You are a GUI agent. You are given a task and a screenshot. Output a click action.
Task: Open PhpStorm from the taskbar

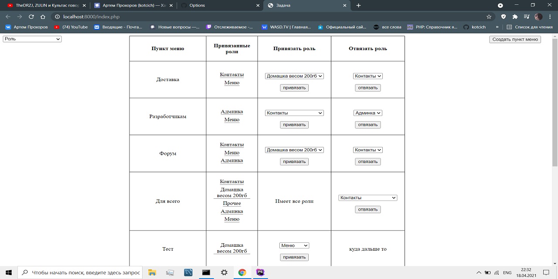click(x=260, y=272)
